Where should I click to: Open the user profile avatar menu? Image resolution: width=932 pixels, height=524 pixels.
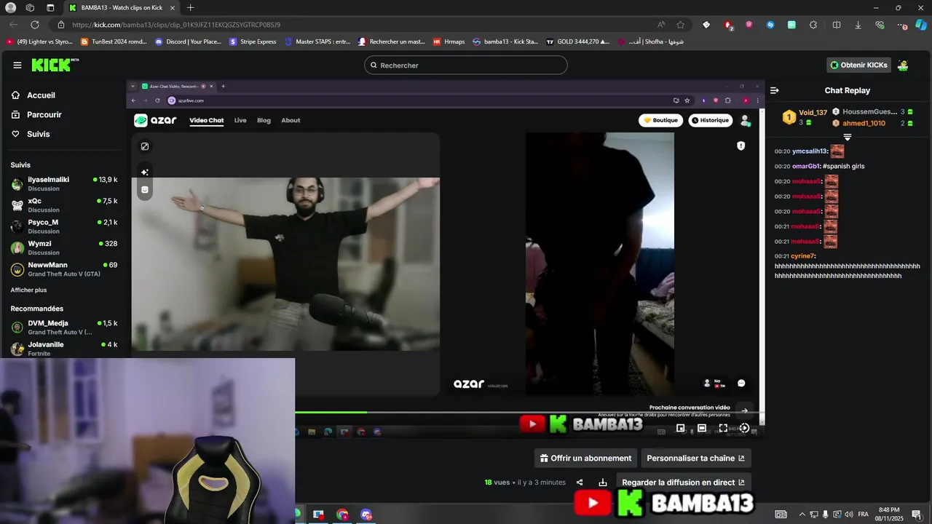click(903, 65)
